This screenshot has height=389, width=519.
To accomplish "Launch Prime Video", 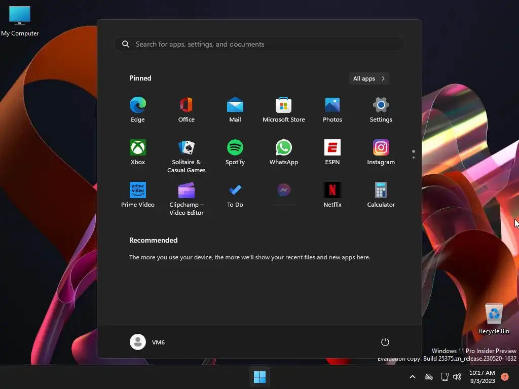I will coord(138,195).
